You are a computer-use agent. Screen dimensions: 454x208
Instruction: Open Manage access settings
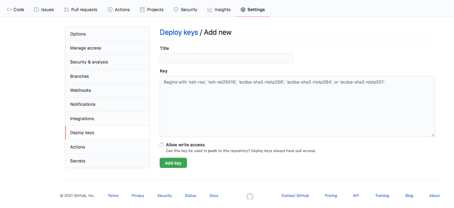coord(86,48)
